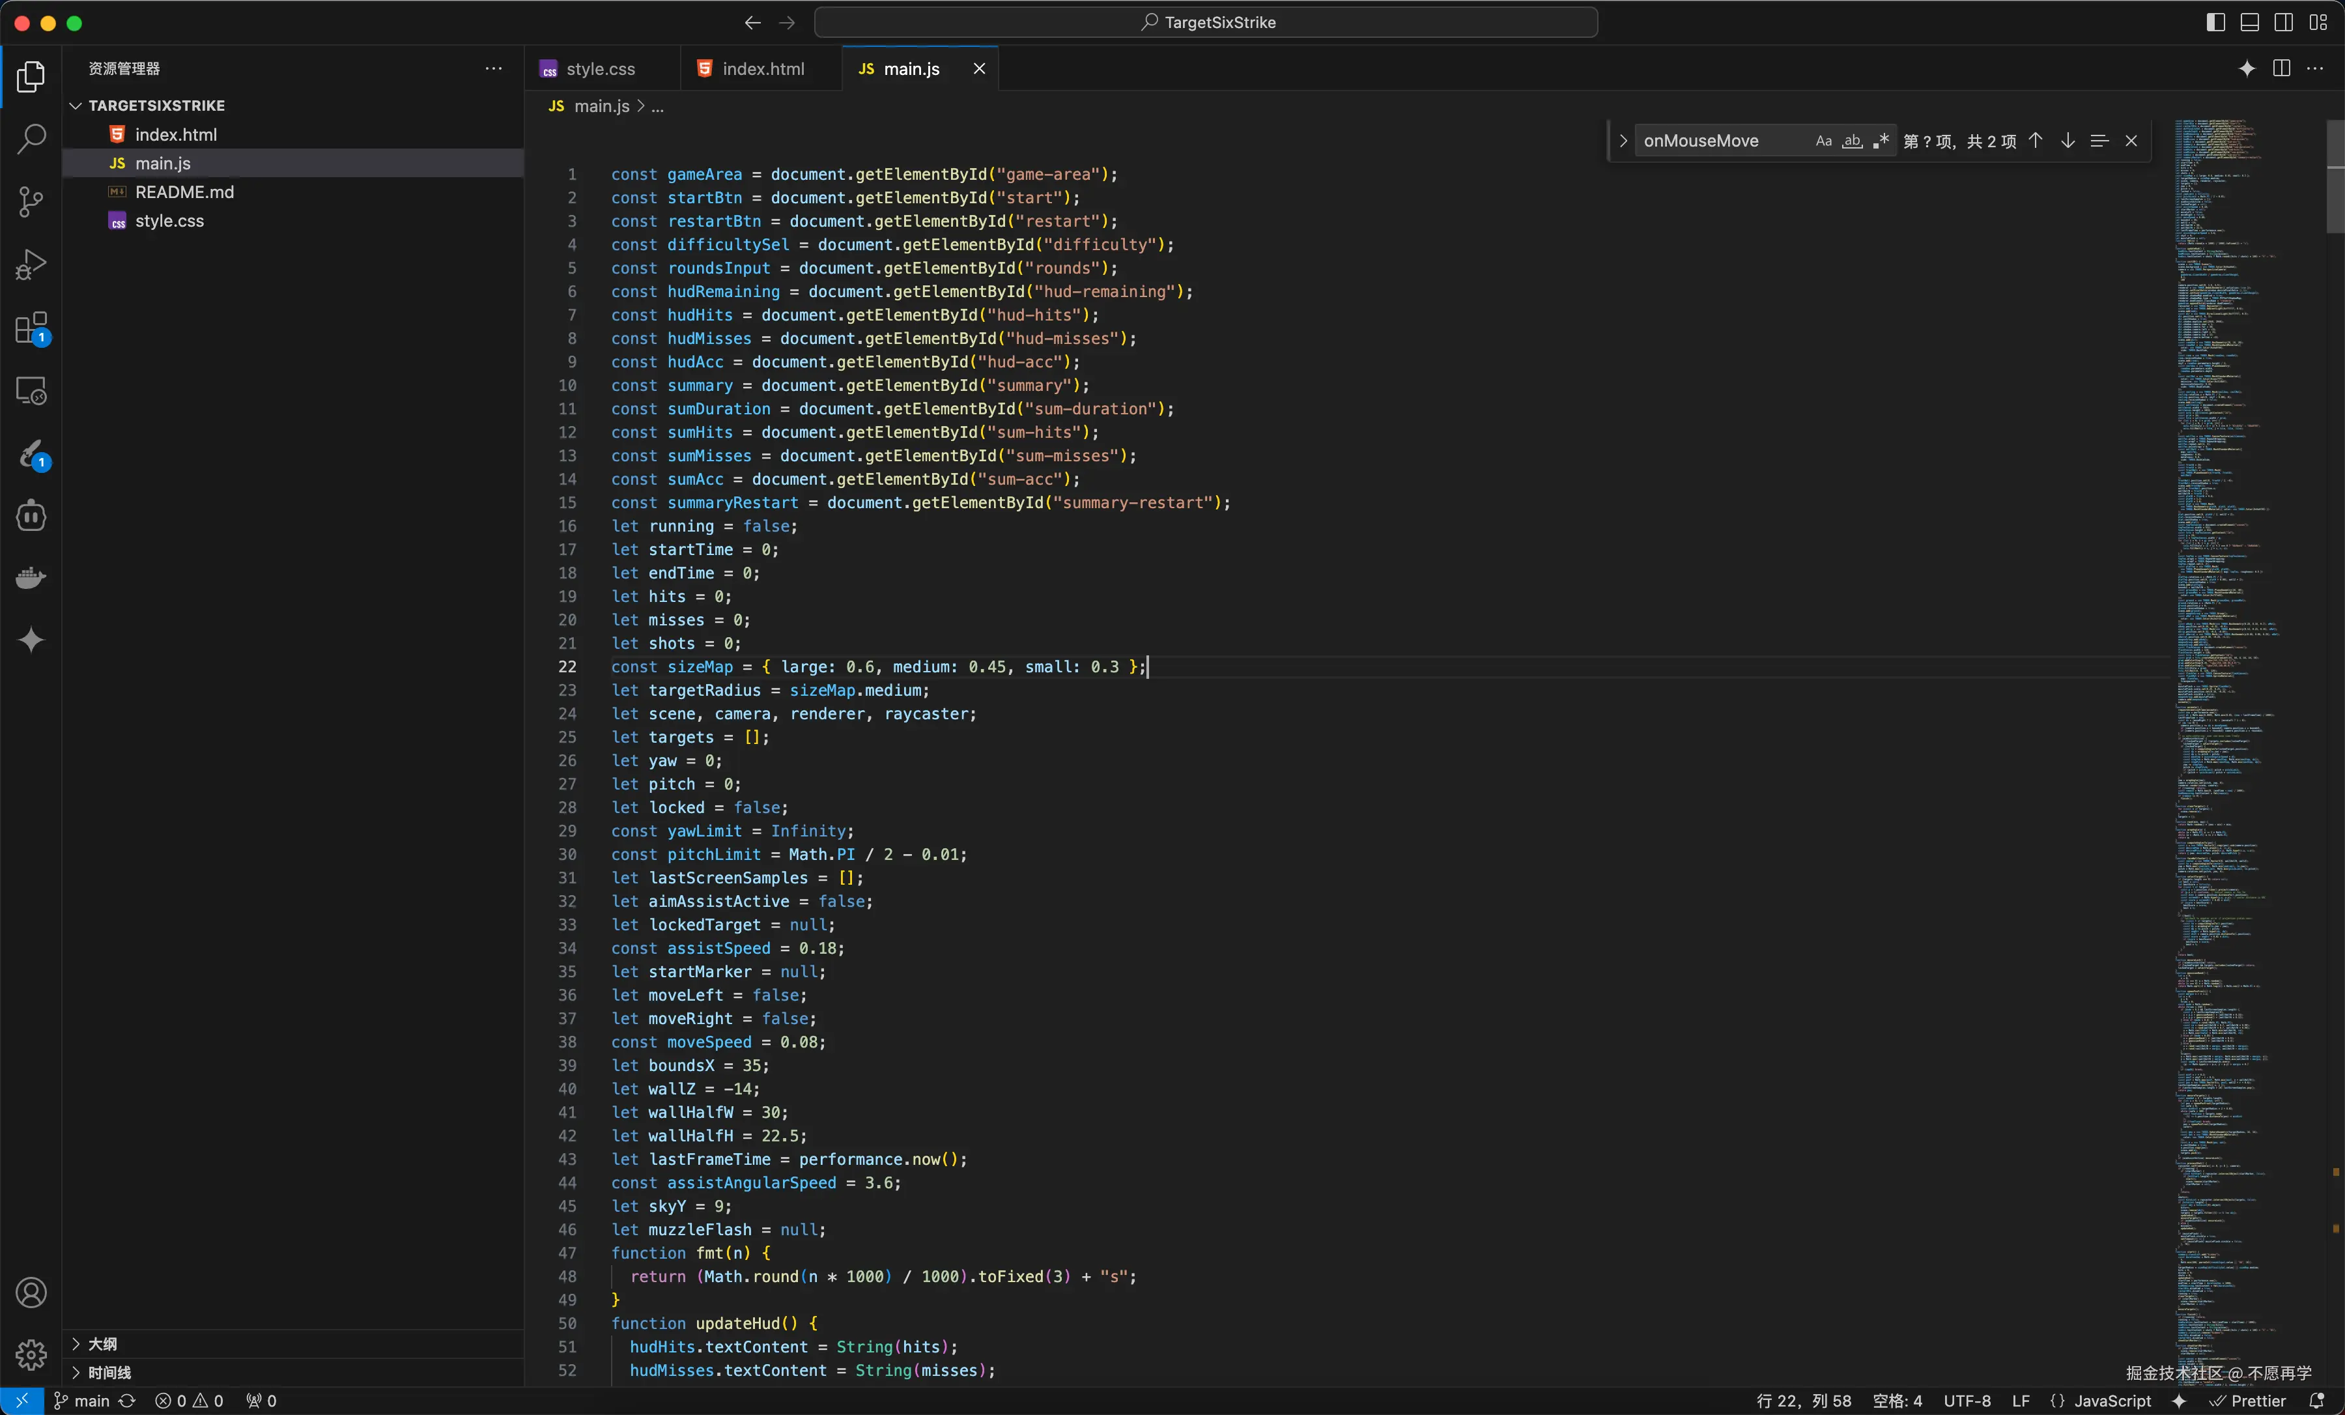Open the Docker panel icon
The width and height of the screenshot is (2345, 1415).
tap(31, 578)
